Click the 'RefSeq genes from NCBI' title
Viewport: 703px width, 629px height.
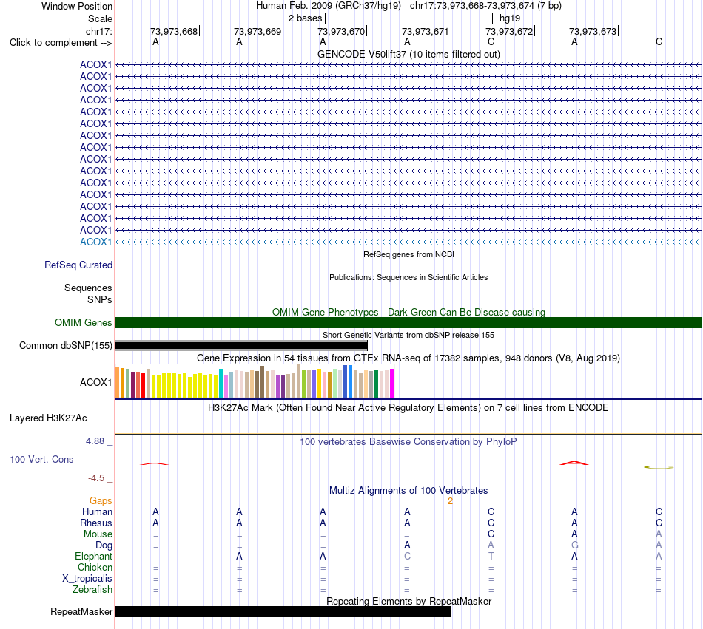[x=408, y=254]
